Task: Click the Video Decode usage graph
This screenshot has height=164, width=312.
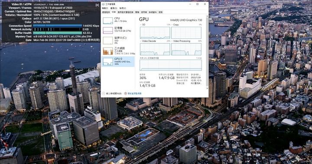Action: [155, 49]
